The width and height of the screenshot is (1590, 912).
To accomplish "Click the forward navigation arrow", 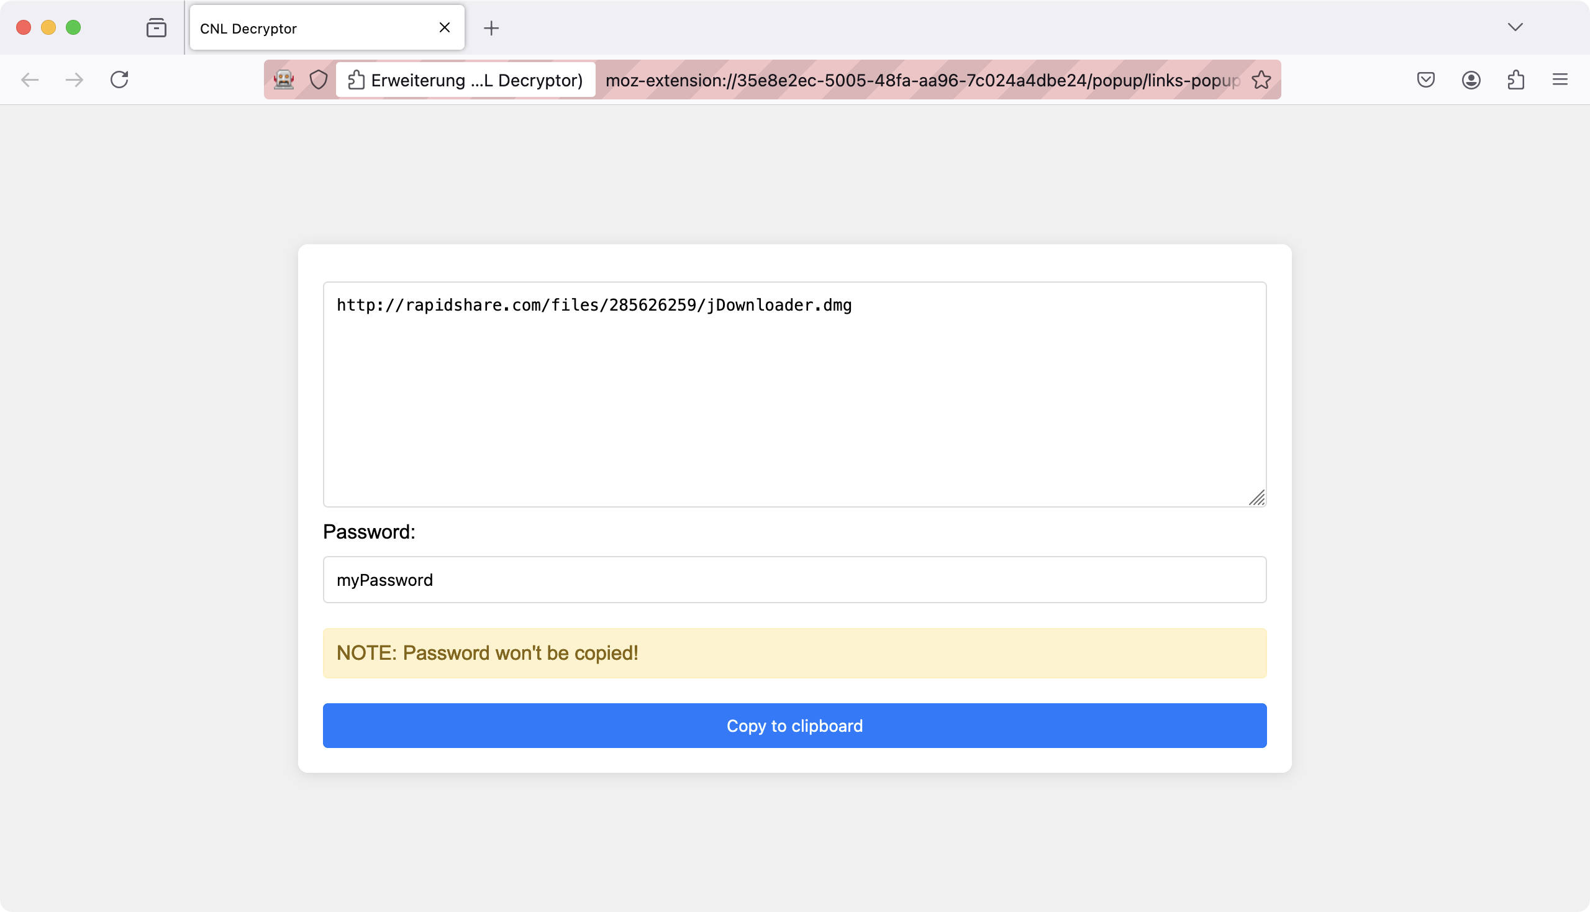I will (75, 80).
